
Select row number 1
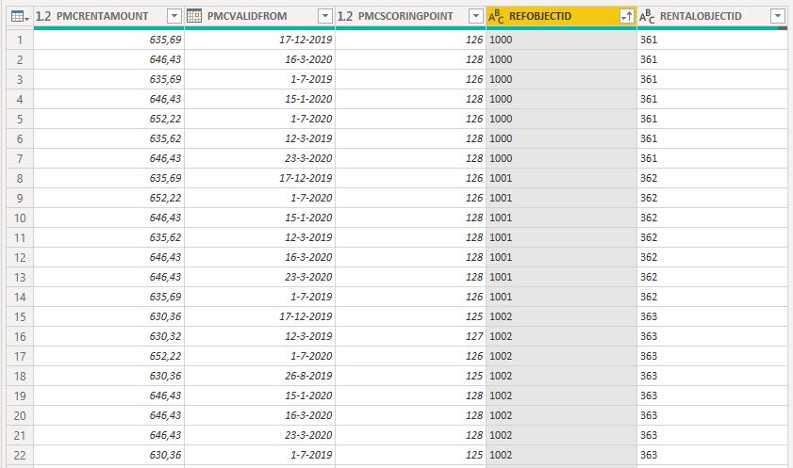pos(20,40)
